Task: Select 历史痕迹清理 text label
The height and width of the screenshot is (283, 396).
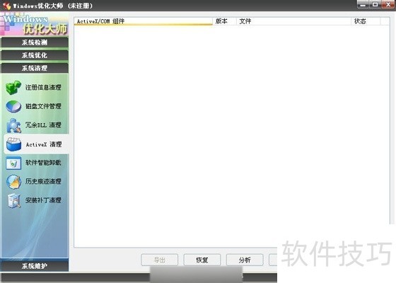Action: pos(43,181)
